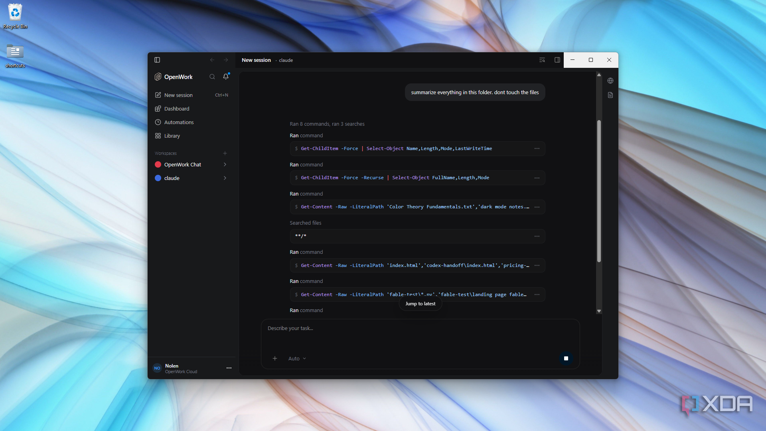
Task: Click the chat scrollbar up arrow
Action: (x=599, y=75)
